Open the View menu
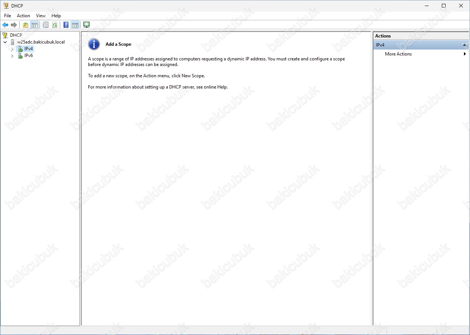 (x=41, y=16)
